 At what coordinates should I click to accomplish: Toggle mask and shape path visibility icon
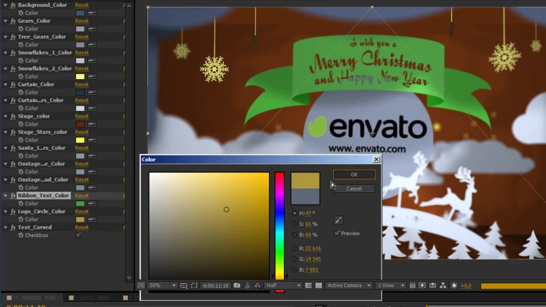(x=194, y=285)
